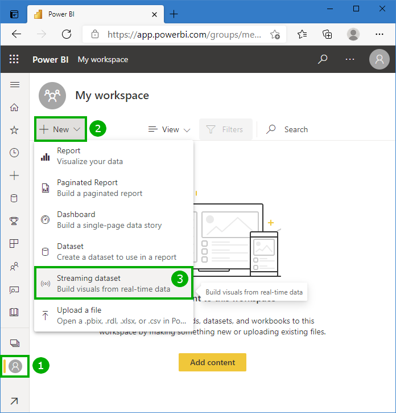396x413 pixels.
Task: Add this page to favorites star icon
Action: [x=275, y=34]
